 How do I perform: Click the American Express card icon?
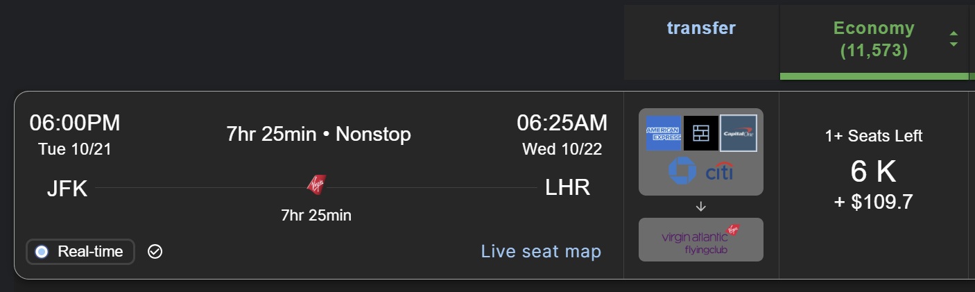pos(664,133)
